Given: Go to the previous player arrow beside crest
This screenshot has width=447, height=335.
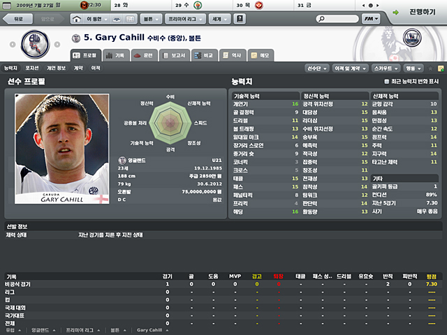Looking at the screenshot, I should pyautogui.click(x=13, y=45).
